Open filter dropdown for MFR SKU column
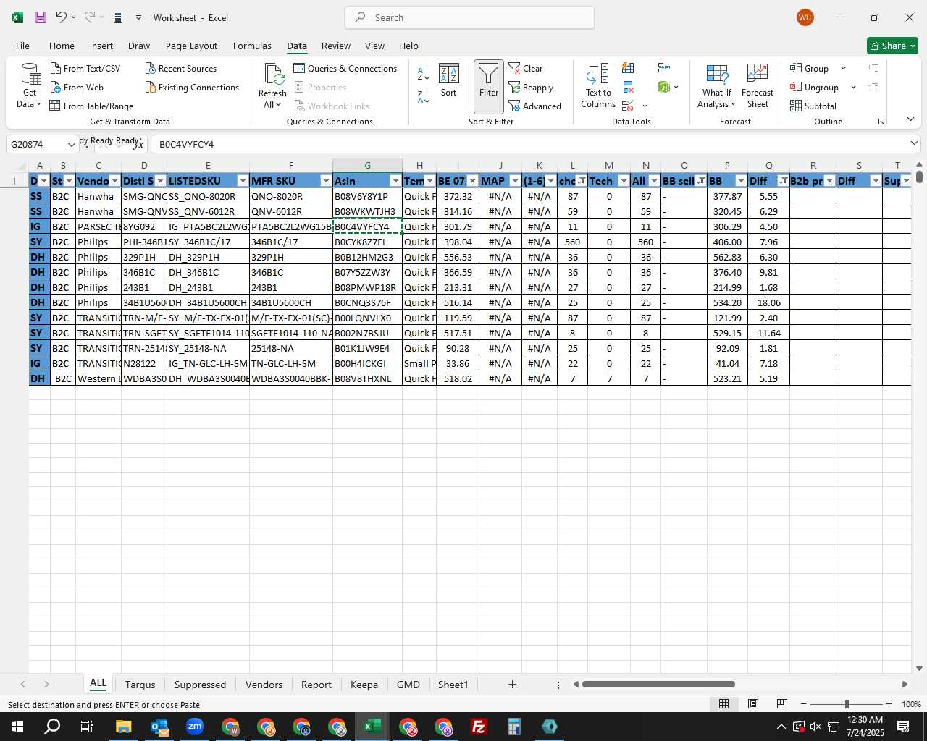Viewport: 927px width, 741px height. [x=326, y=181]
